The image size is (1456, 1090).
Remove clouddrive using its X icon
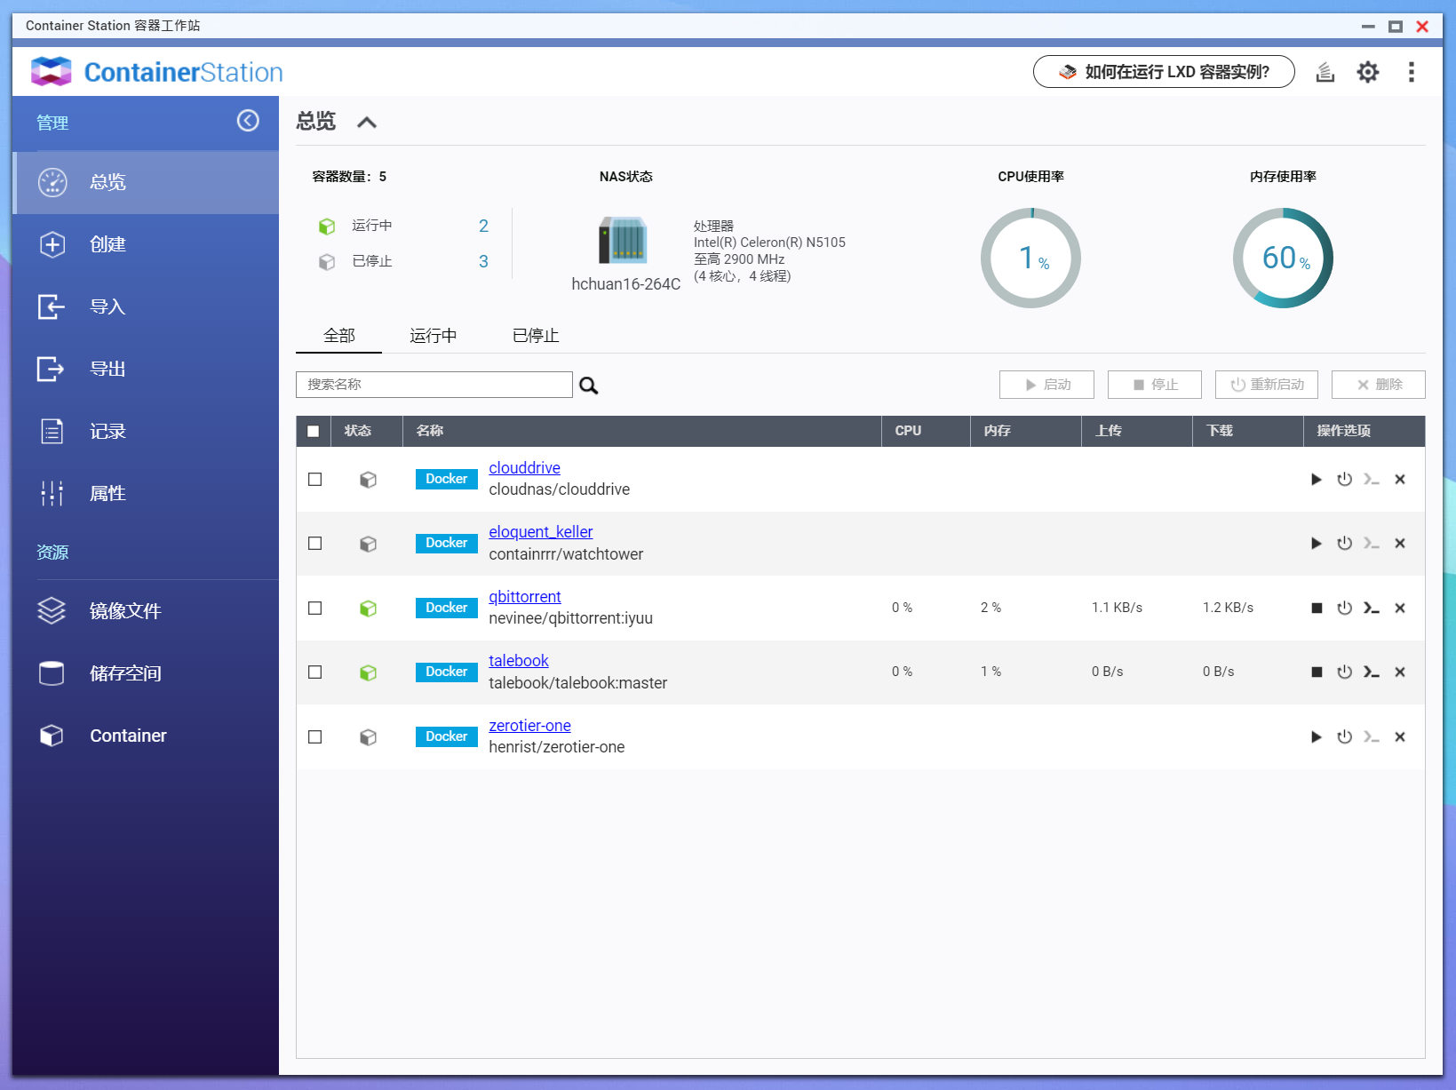coord(1400,480)
